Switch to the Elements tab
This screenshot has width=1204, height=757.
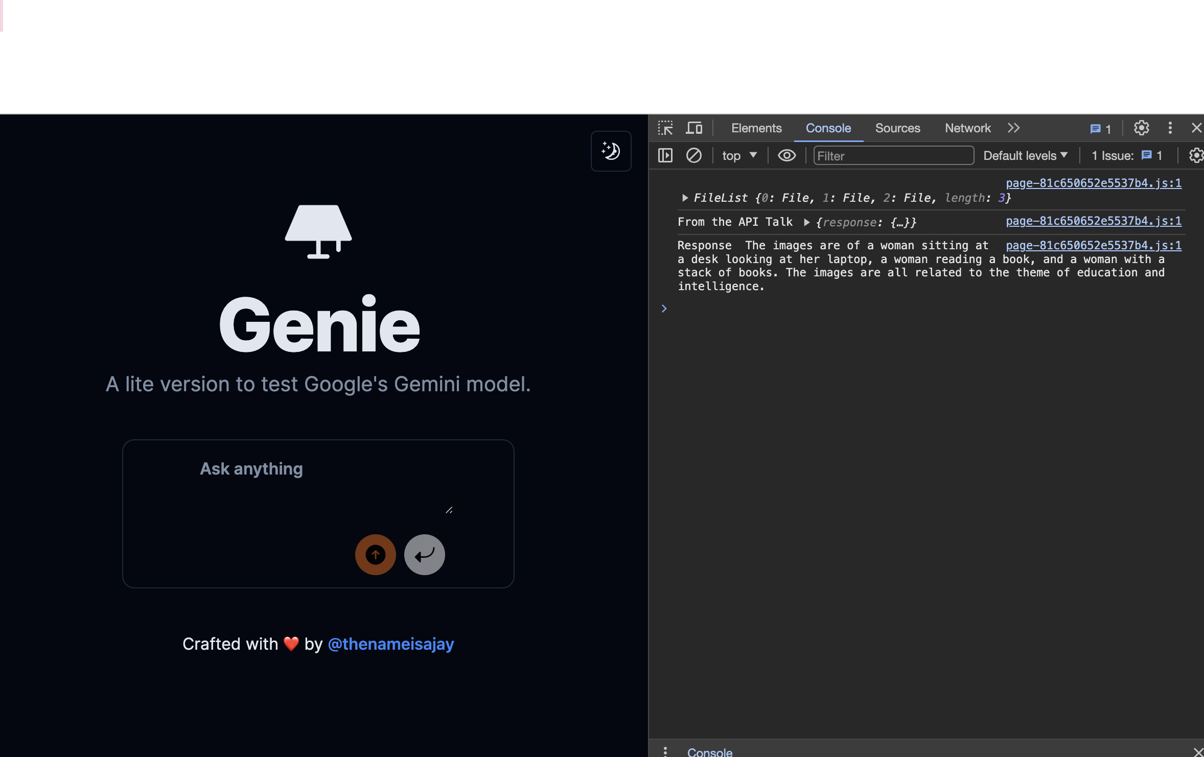pos(756,128)
